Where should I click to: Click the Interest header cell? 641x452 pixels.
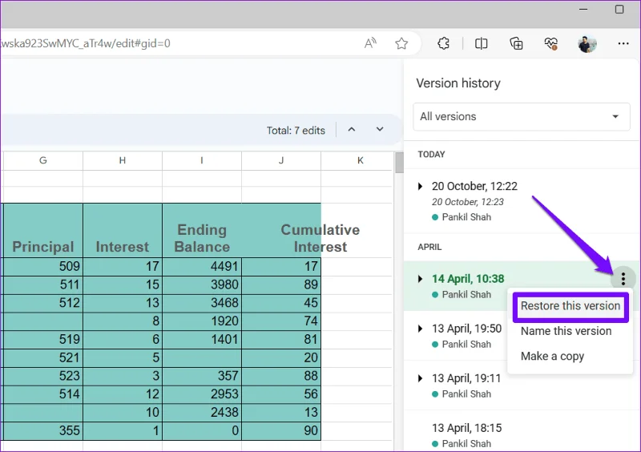coord(123,230)
